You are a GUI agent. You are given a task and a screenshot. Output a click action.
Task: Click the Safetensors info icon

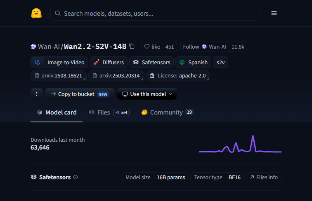(76, 177)
